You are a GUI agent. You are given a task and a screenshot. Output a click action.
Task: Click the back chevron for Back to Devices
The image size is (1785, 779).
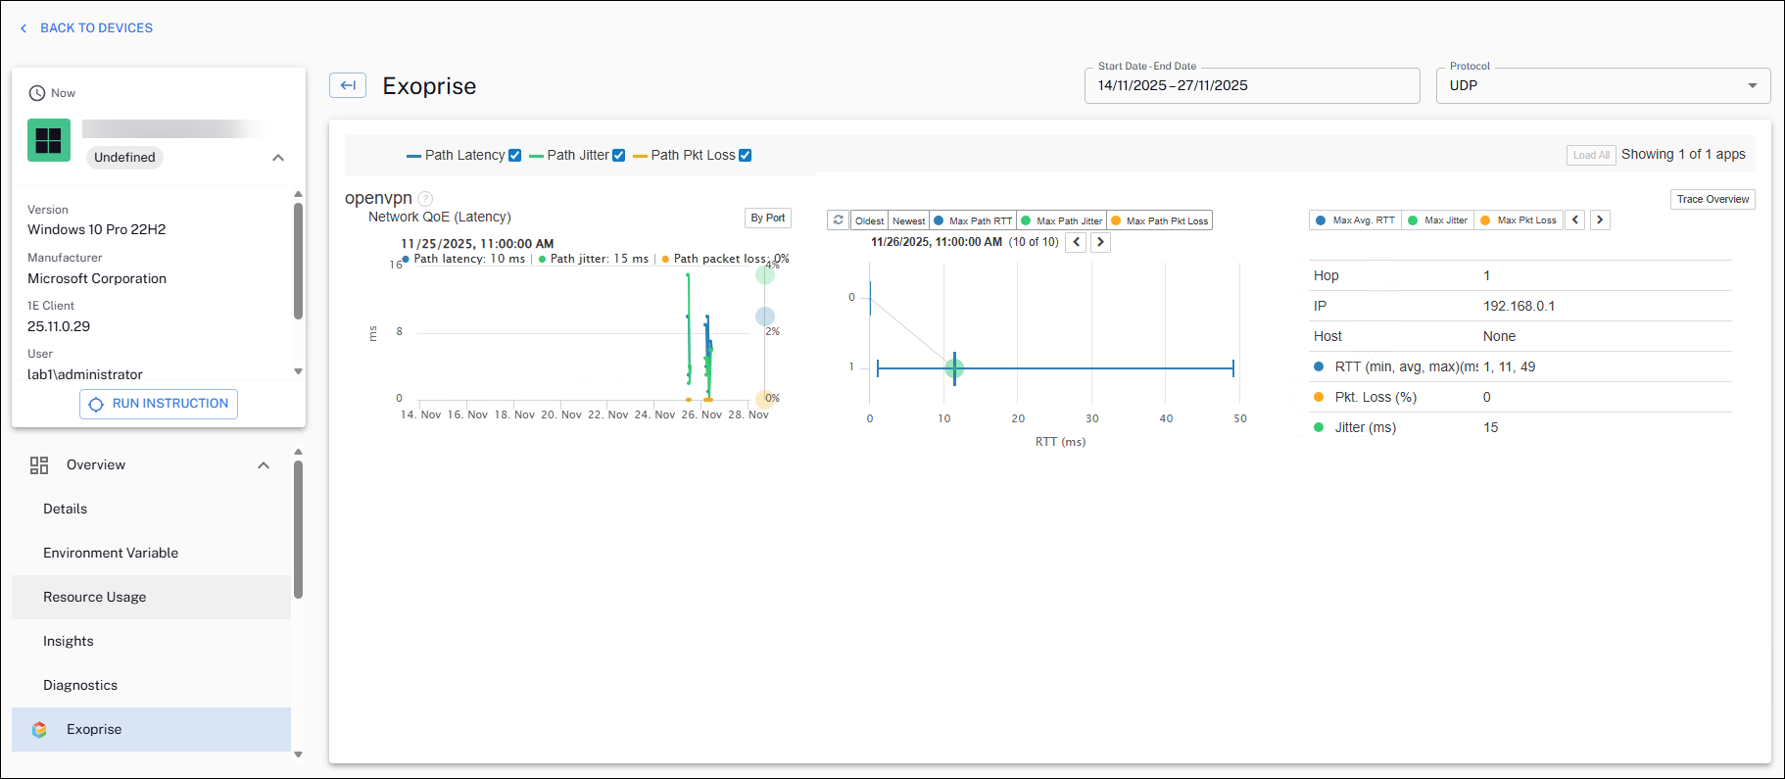[24, 28]
